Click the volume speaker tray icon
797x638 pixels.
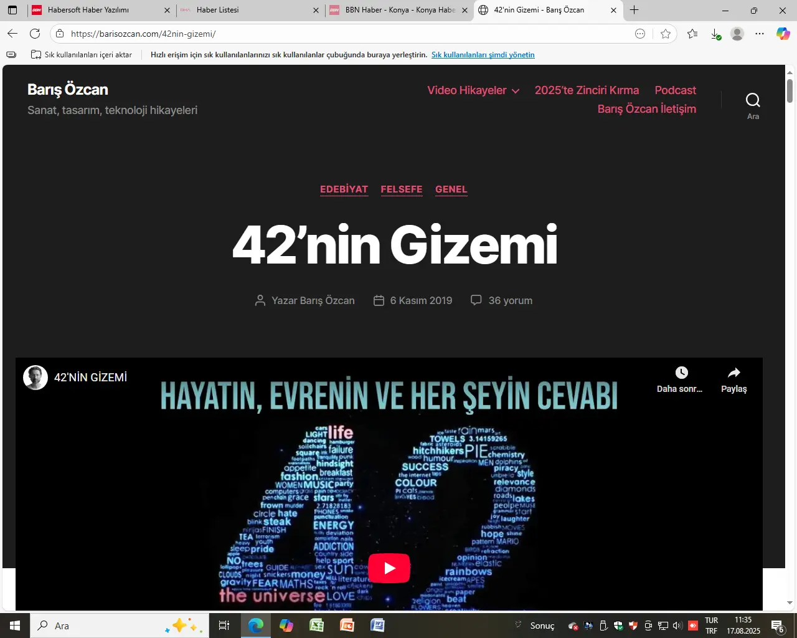click(677, 626)
